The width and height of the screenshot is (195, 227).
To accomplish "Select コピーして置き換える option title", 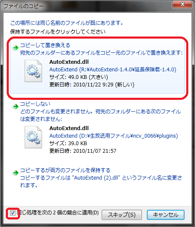I will pos(45,45).
